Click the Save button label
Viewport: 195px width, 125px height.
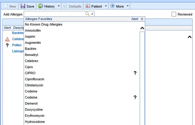[30, 6]
